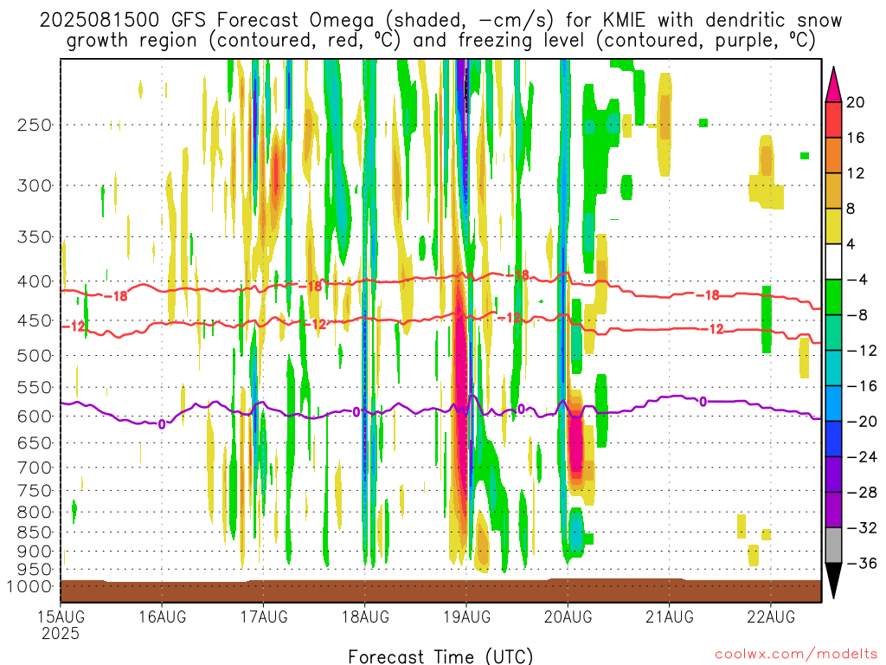Select the 950 pressure level axis label

35,570
